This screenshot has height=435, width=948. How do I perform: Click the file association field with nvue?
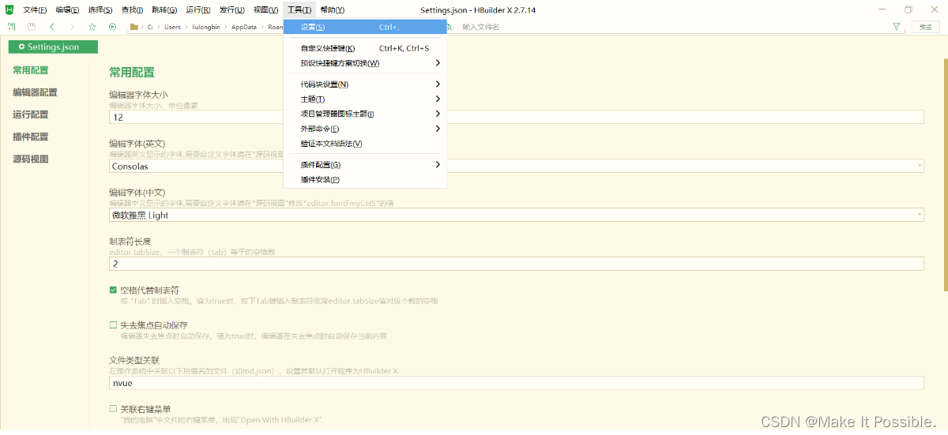coord(517,383)
